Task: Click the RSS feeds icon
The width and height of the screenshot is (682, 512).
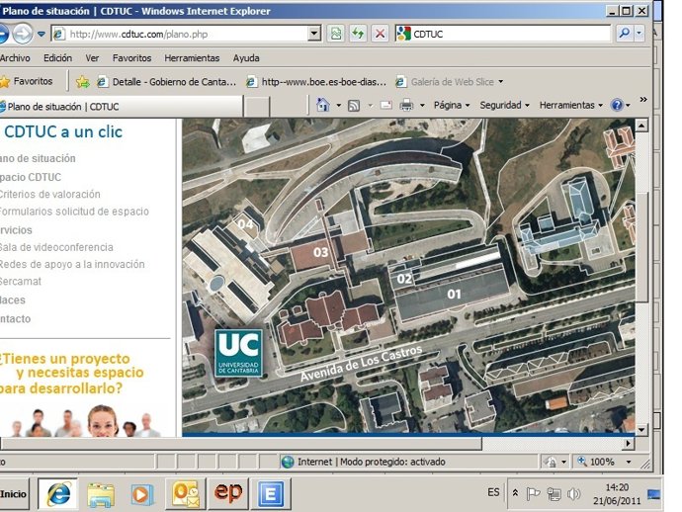Action: pos(354,105)
